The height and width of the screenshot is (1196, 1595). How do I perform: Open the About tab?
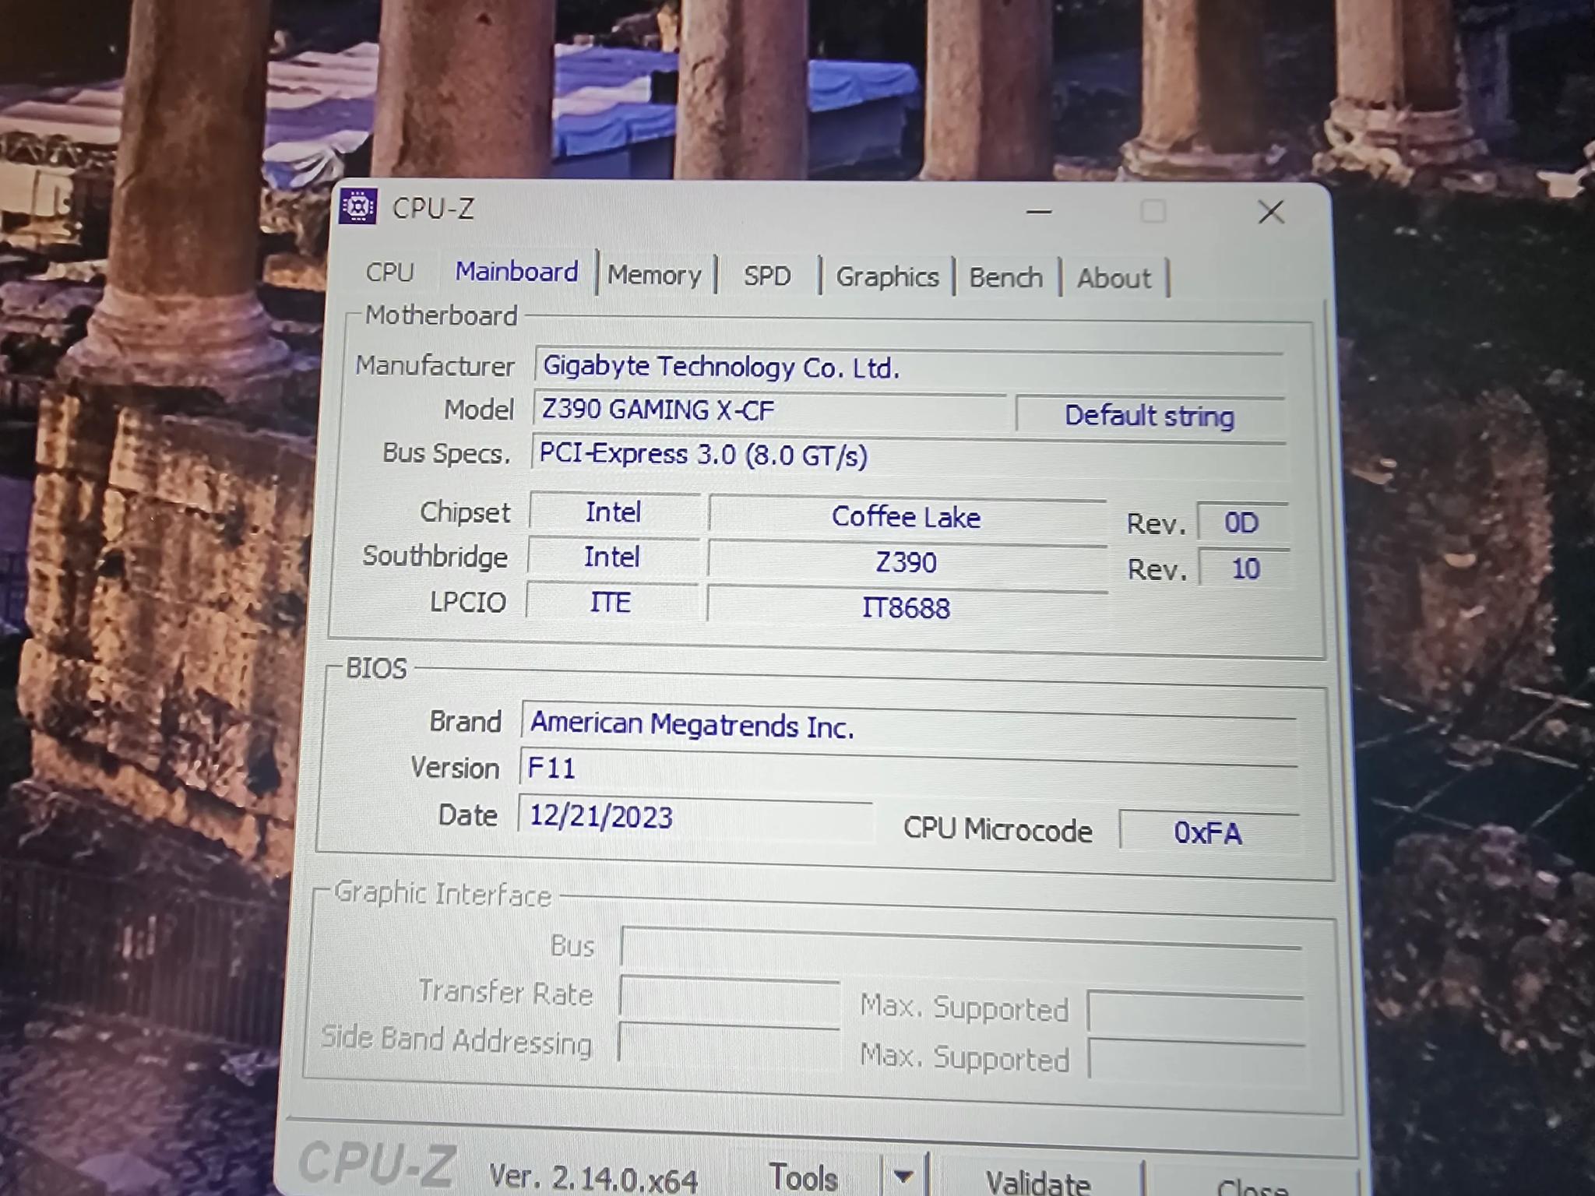point(1114,278)
